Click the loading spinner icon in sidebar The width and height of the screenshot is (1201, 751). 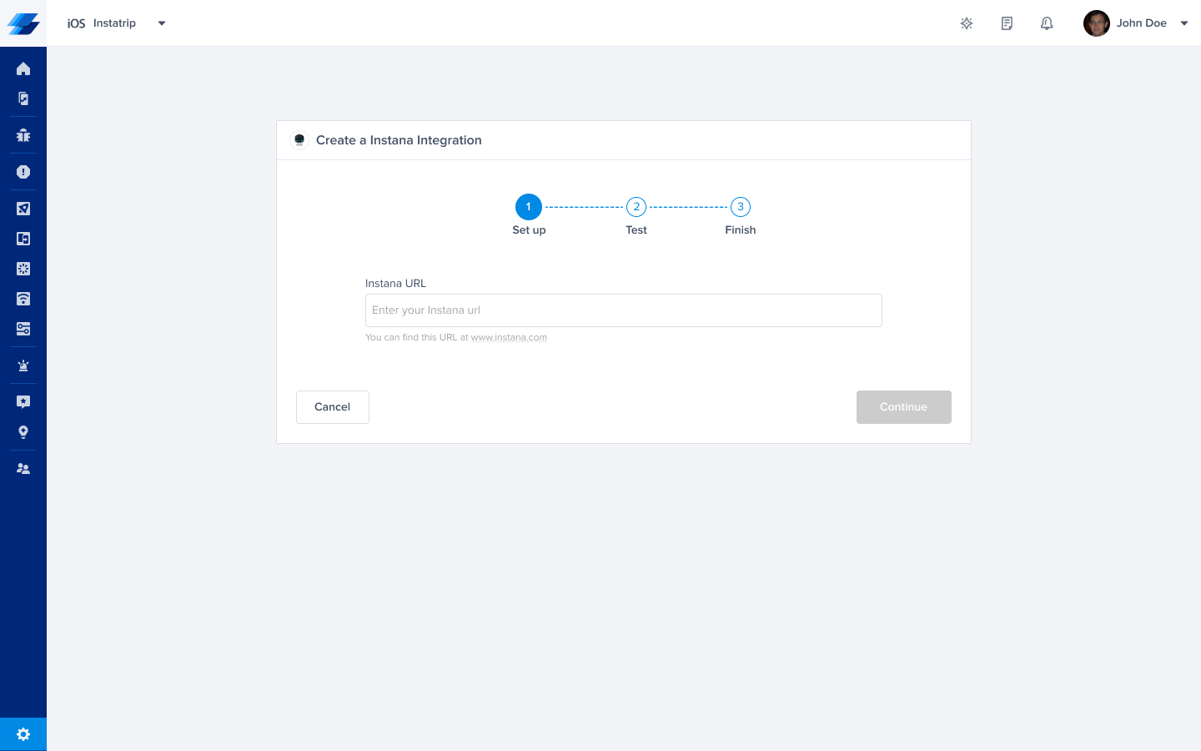point(23,269)
